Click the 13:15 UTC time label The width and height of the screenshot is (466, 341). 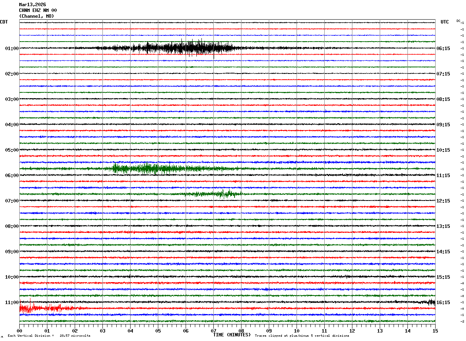443,226
